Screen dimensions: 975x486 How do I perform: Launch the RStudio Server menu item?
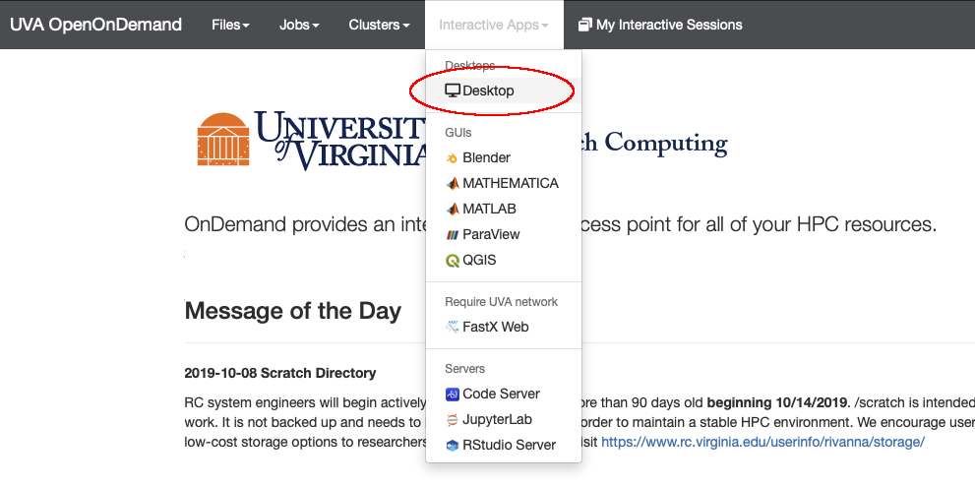509,445
